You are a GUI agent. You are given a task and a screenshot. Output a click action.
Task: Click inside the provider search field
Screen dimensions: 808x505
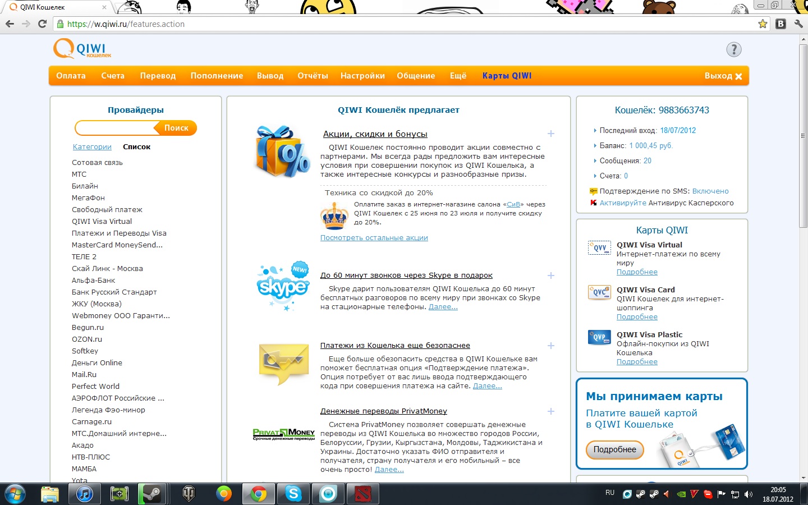[x=115, y=128]
